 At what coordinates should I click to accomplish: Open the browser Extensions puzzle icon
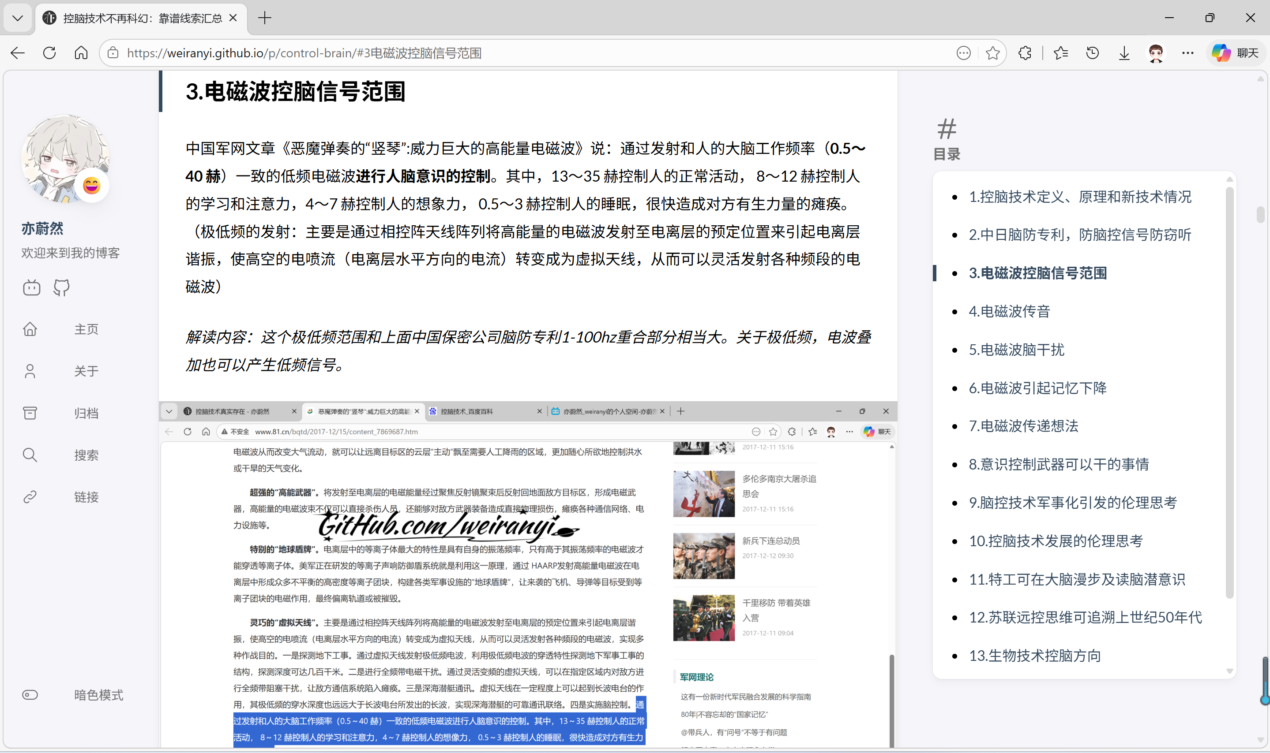(1024, 53)
